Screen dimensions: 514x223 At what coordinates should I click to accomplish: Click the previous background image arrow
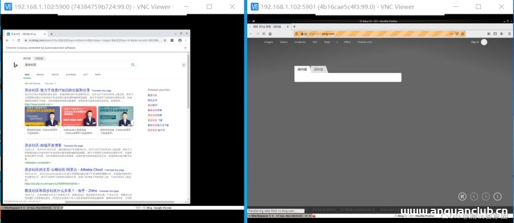[474, 196]
